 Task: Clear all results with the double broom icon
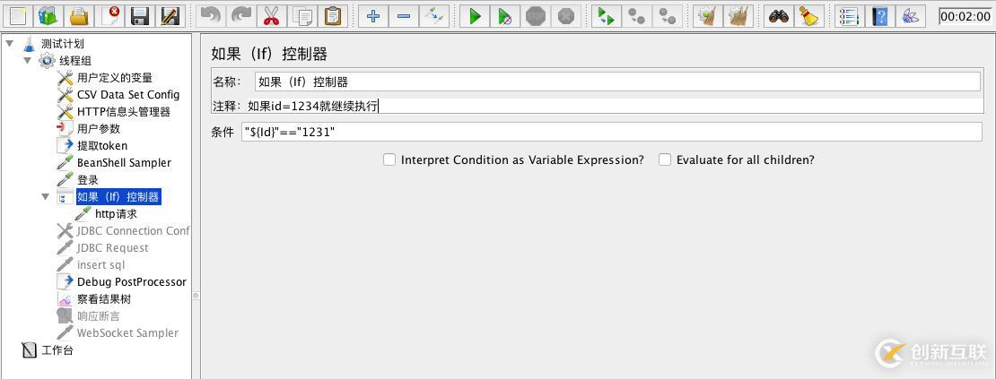click(738, 16)
